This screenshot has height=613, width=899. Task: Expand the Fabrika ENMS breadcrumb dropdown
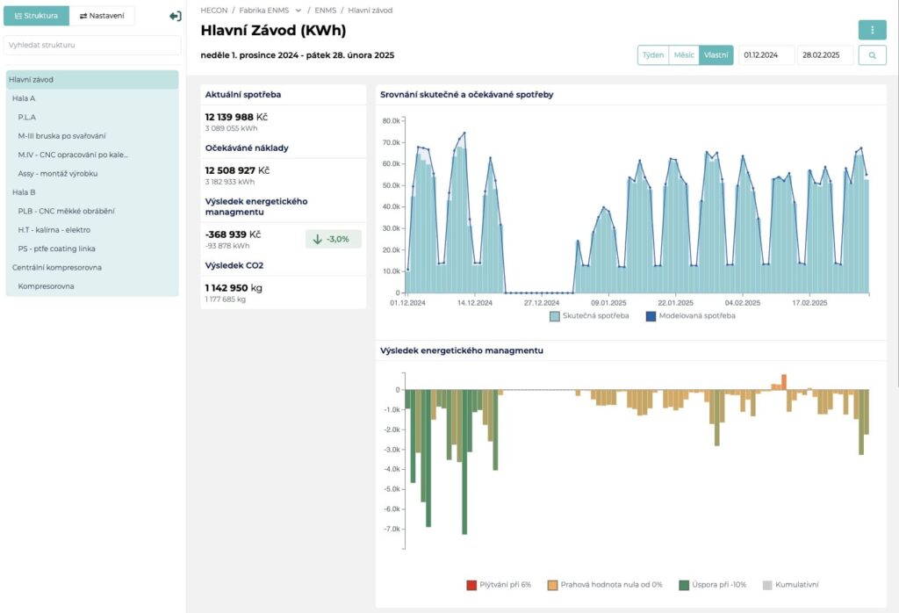click(298, 11)
